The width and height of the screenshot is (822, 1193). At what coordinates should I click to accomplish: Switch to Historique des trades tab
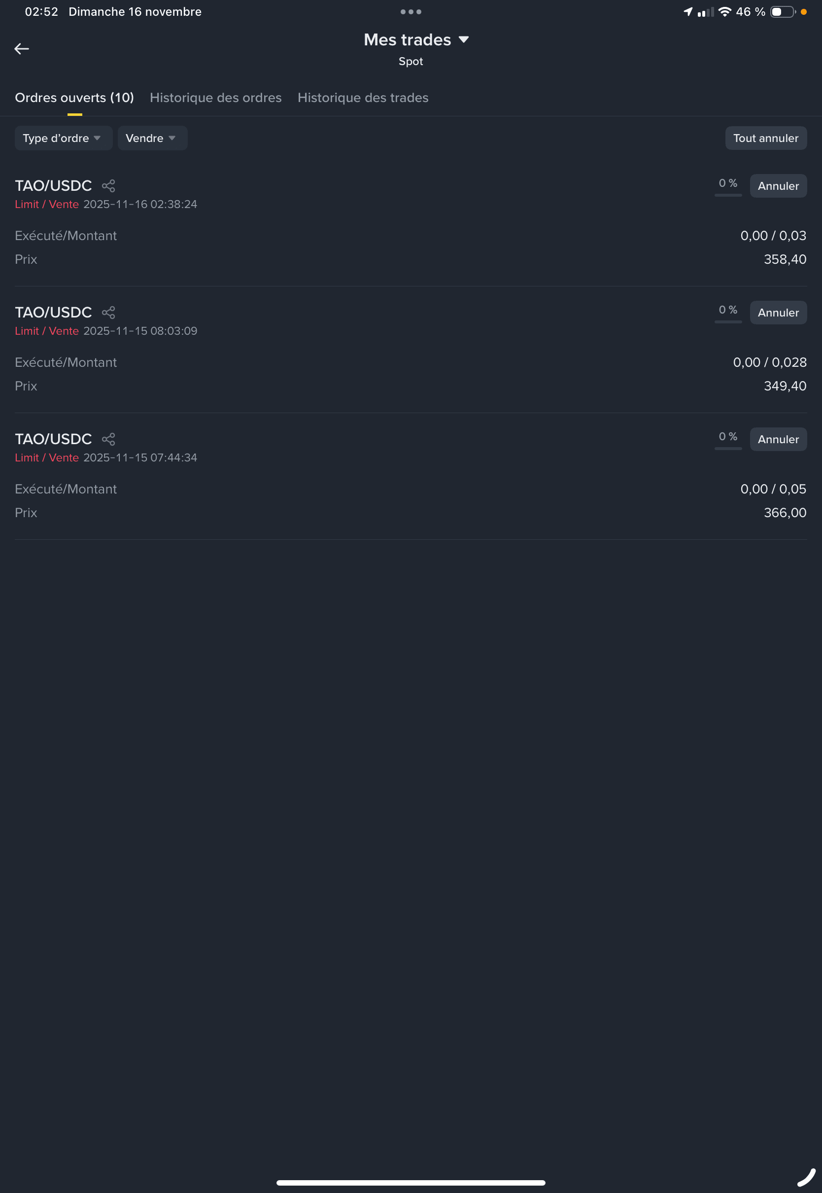point(363,98)
